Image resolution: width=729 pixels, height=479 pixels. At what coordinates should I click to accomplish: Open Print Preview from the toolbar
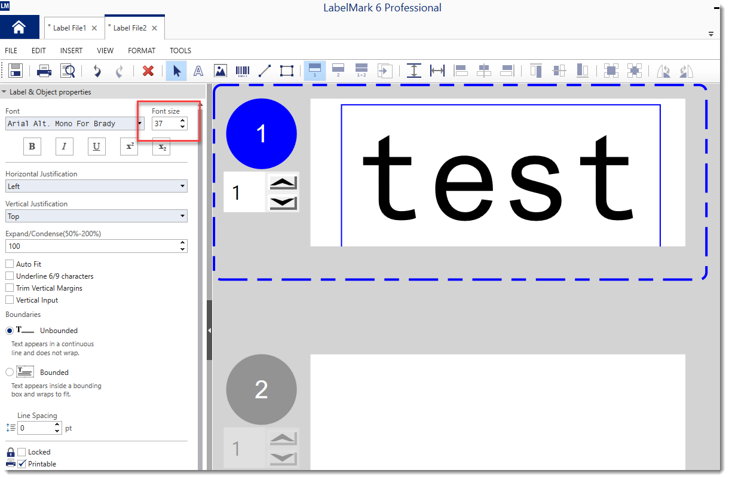(68, 71)
